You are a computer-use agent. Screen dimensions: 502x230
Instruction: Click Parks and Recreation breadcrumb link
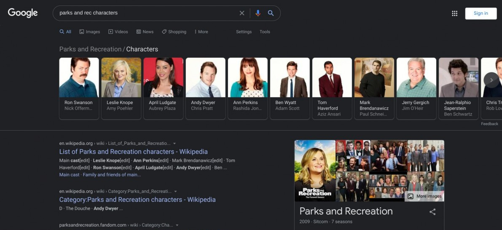click(x=90, y=49)
